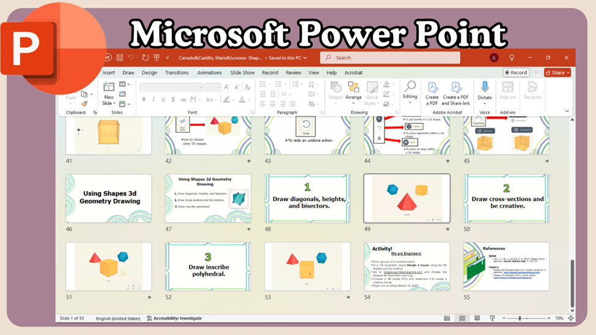596x335 pixels.
Task: Open the Section dropdown in Slides group
Action: pos(124,104)
